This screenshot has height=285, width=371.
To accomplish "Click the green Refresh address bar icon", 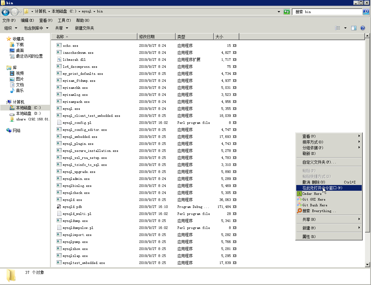I will point(287,11).
